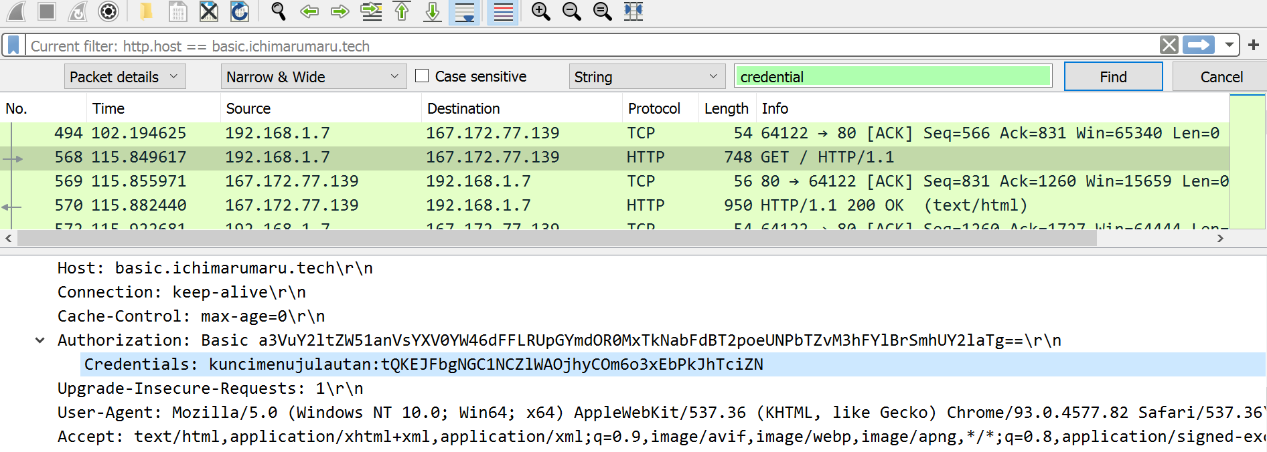Click the display filter bookmark icon

[13, 45]
